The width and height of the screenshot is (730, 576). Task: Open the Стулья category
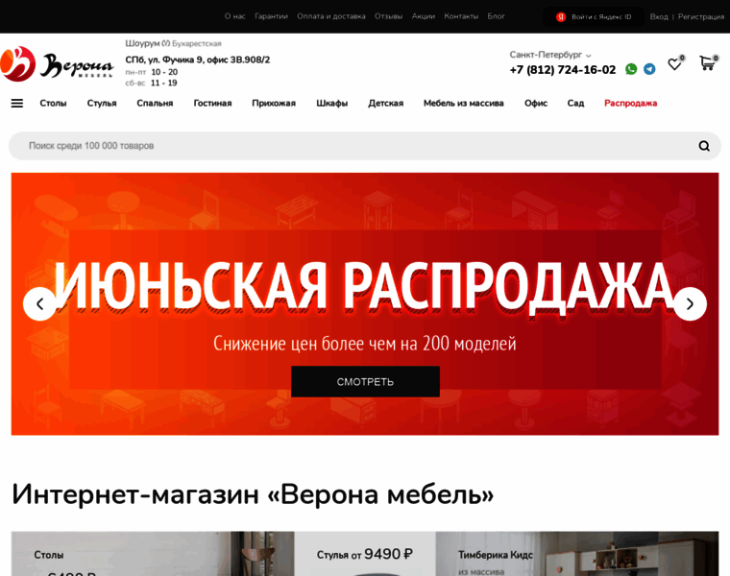pyautogui.click(x=102, y=104)
